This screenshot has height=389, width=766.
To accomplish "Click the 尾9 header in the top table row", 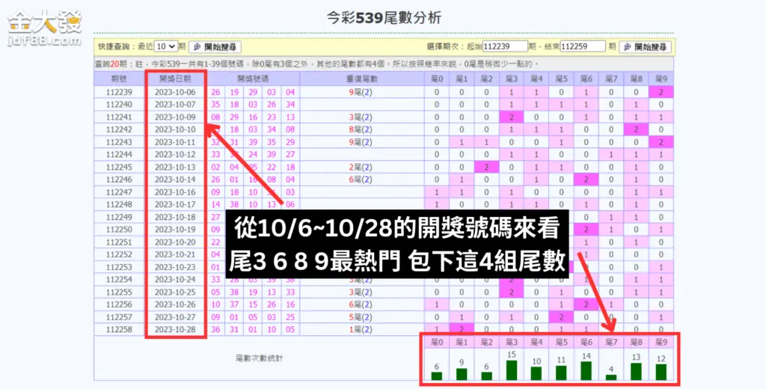I will 661,79.
